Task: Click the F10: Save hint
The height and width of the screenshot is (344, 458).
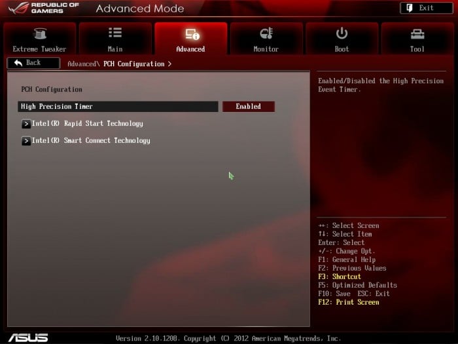Action: tap(334, 294)
